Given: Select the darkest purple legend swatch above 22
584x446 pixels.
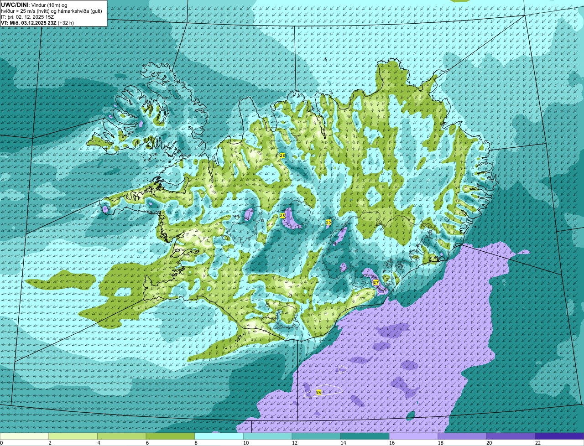Looking at the screenshot, I should (560, 436).
